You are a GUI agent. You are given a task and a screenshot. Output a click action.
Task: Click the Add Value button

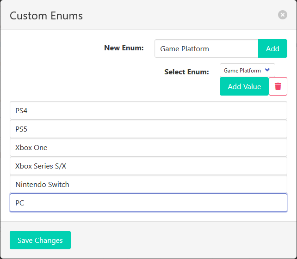point(244,86)
